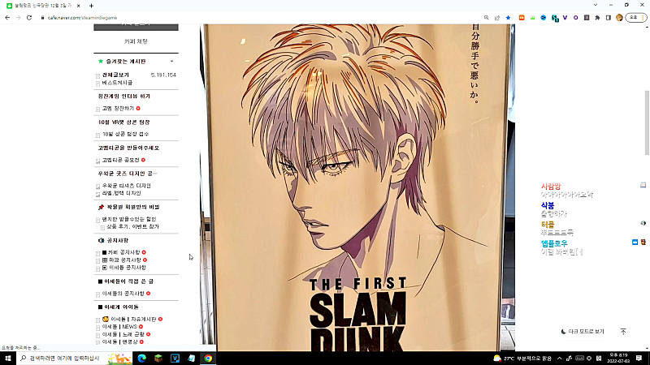The height and width of the screenshot is (365, 650).
Task: Click the megaphone 공지사항 header icon
Action: (x=101, y=240)
